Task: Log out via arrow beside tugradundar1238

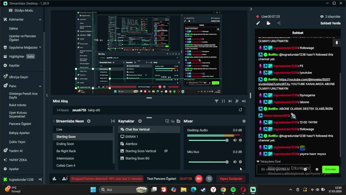Action: [40, 180]
